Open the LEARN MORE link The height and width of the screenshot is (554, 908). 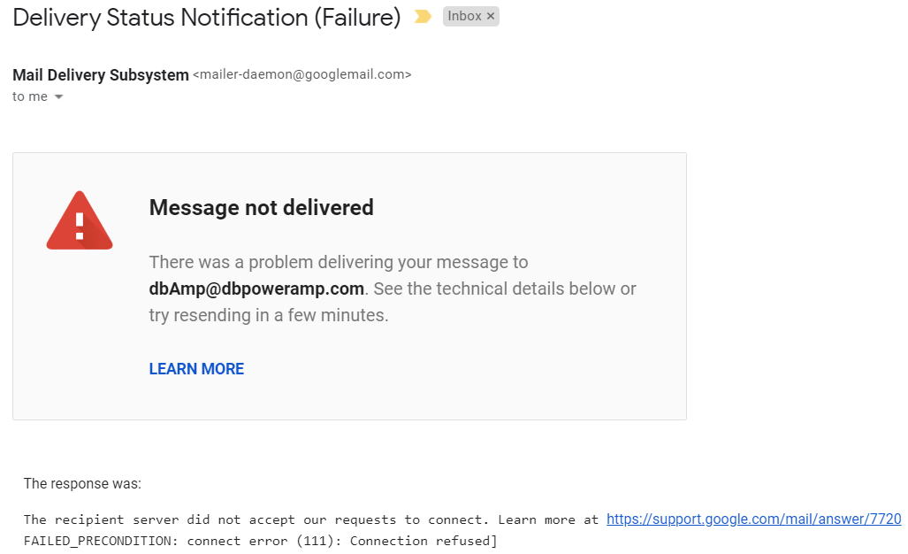pos(196,369)
